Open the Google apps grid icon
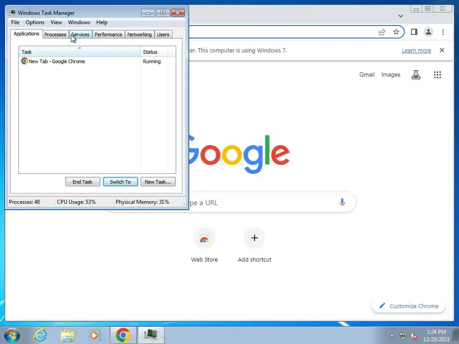The width and height of the screenshot is (459, 344). [x=437, y=75]
